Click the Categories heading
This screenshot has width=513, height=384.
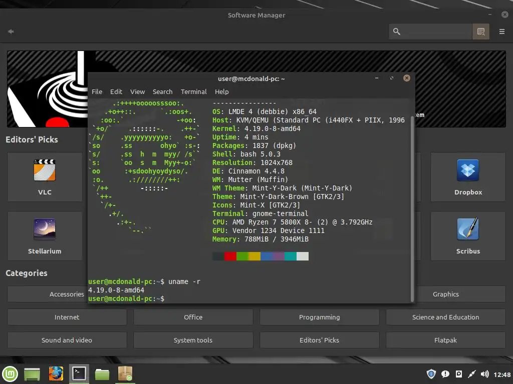point(27,273)
